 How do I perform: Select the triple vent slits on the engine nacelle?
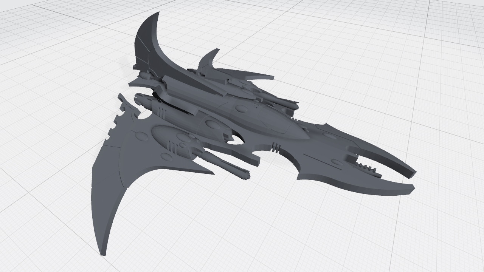coord(161,111)
